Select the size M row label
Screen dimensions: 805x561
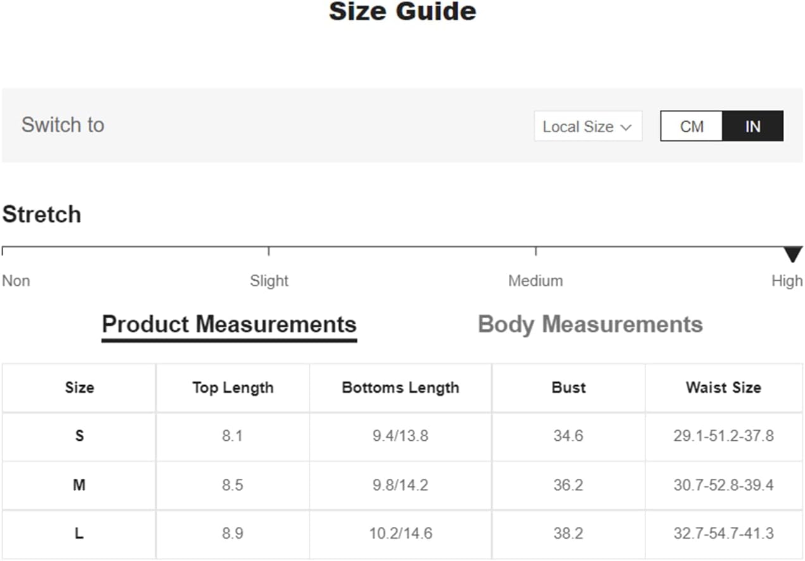point(79,485)
